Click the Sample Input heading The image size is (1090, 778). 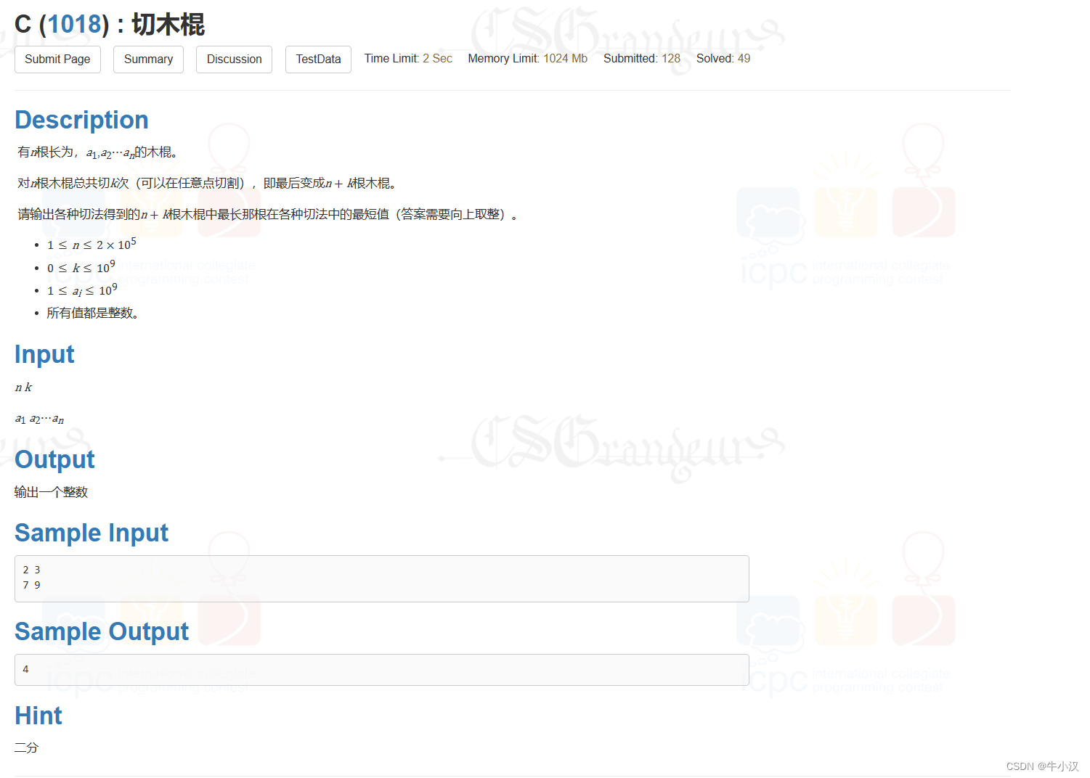[x=91, y=533]
